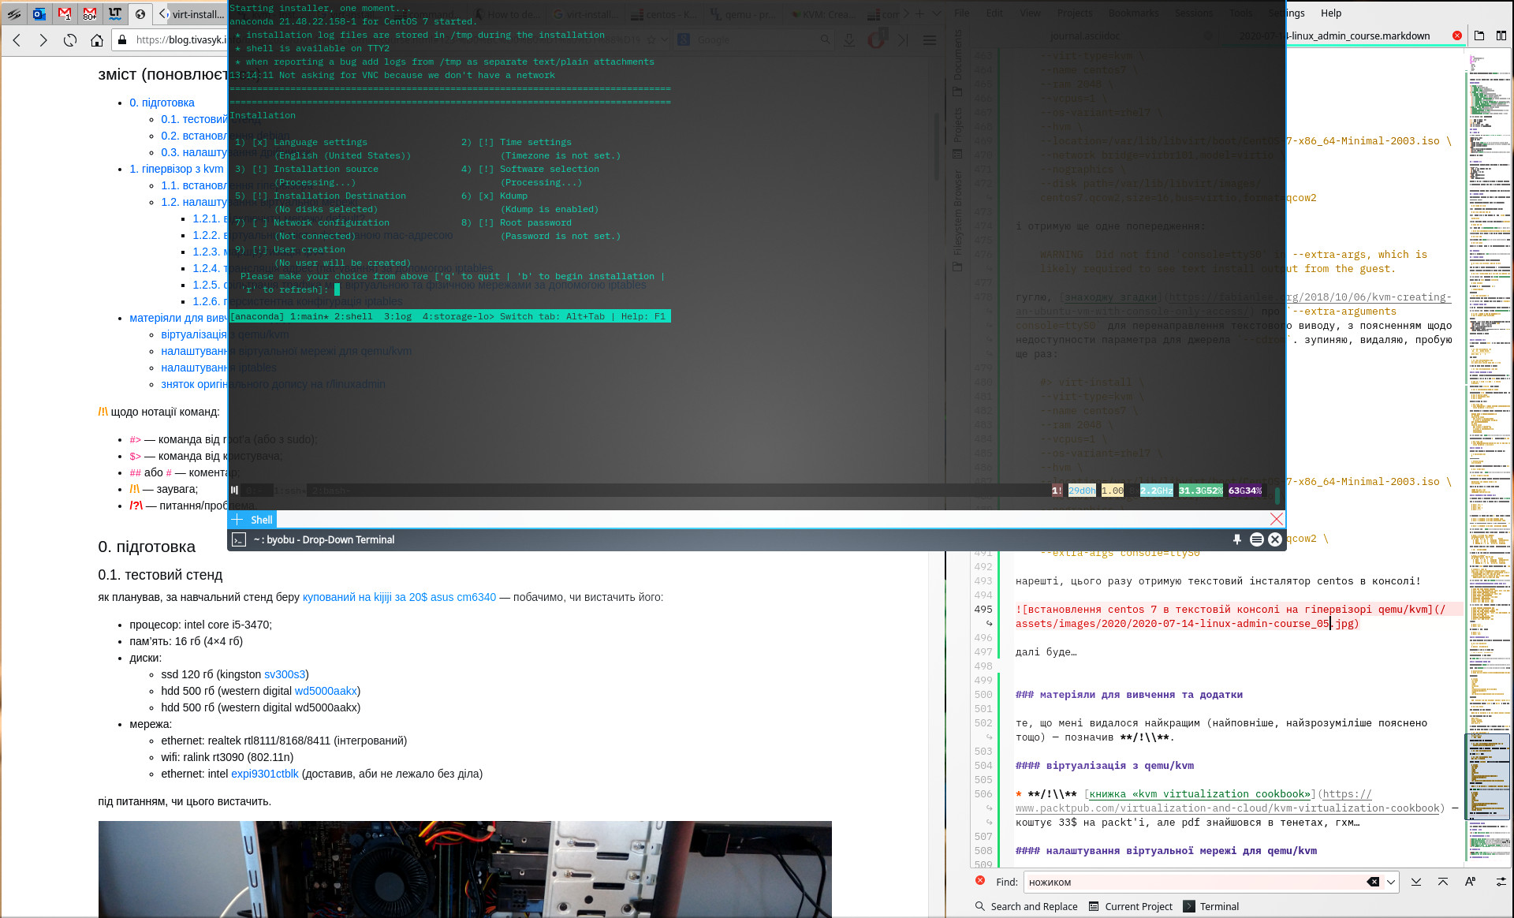Open the Help menu in Kate
The height and width of the screenshot is (918, 1514).
[1331, 13]
